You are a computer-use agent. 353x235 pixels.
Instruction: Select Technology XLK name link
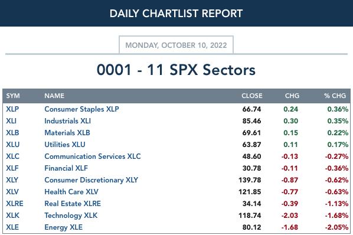click(x=71, y=216)
